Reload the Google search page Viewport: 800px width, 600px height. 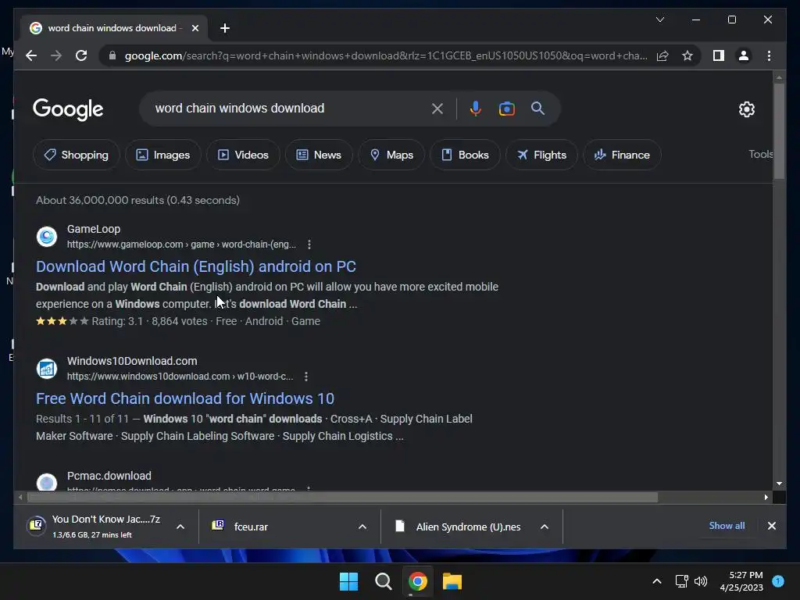click(x=81, y=55)
